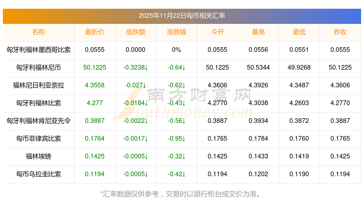The width and height of the screenshot is (364, 203).
Task: Click high value 4.3926
Action: tap(258, 85)
